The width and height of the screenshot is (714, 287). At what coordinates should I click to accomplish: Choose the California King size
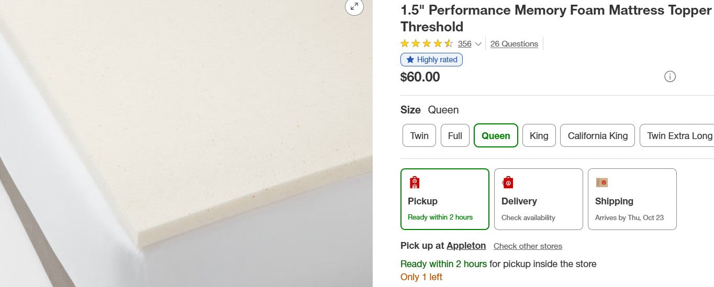(597, 136)
